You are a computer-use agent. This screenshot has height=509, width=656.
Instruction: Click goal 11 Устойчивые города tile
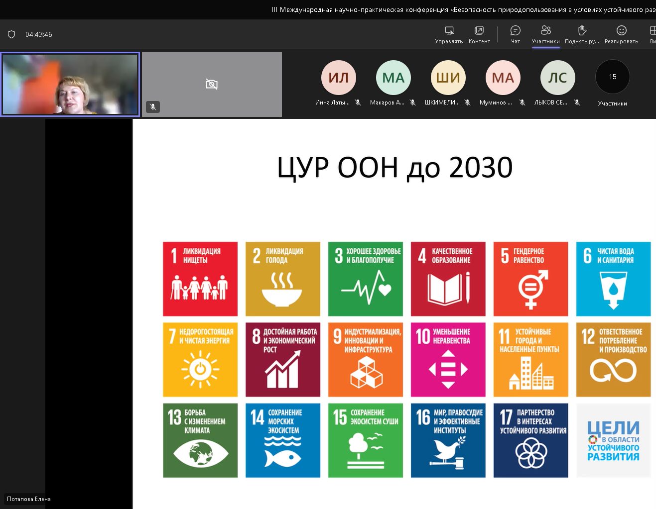point(531,359)
